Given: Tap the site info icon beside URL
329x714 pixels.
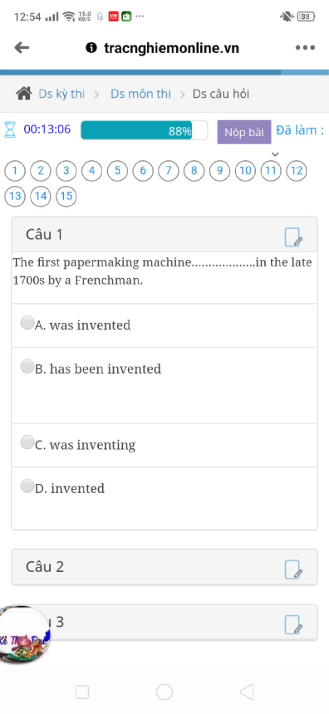Looking at the screenshot, I should tap(91, 48).
